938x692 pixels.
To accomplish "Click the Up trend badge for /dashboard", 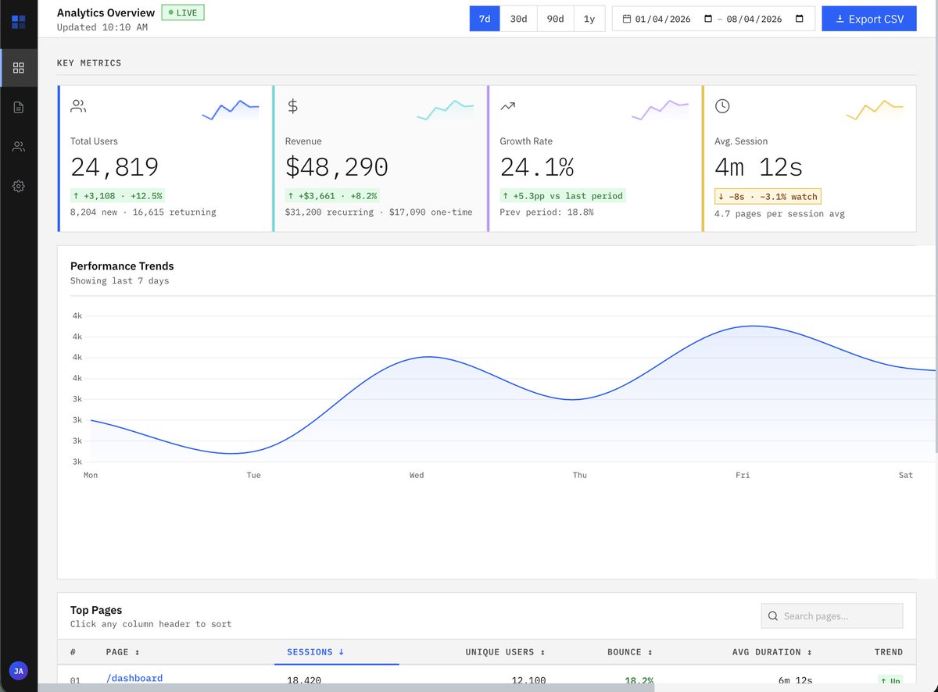I will [890, 681].
